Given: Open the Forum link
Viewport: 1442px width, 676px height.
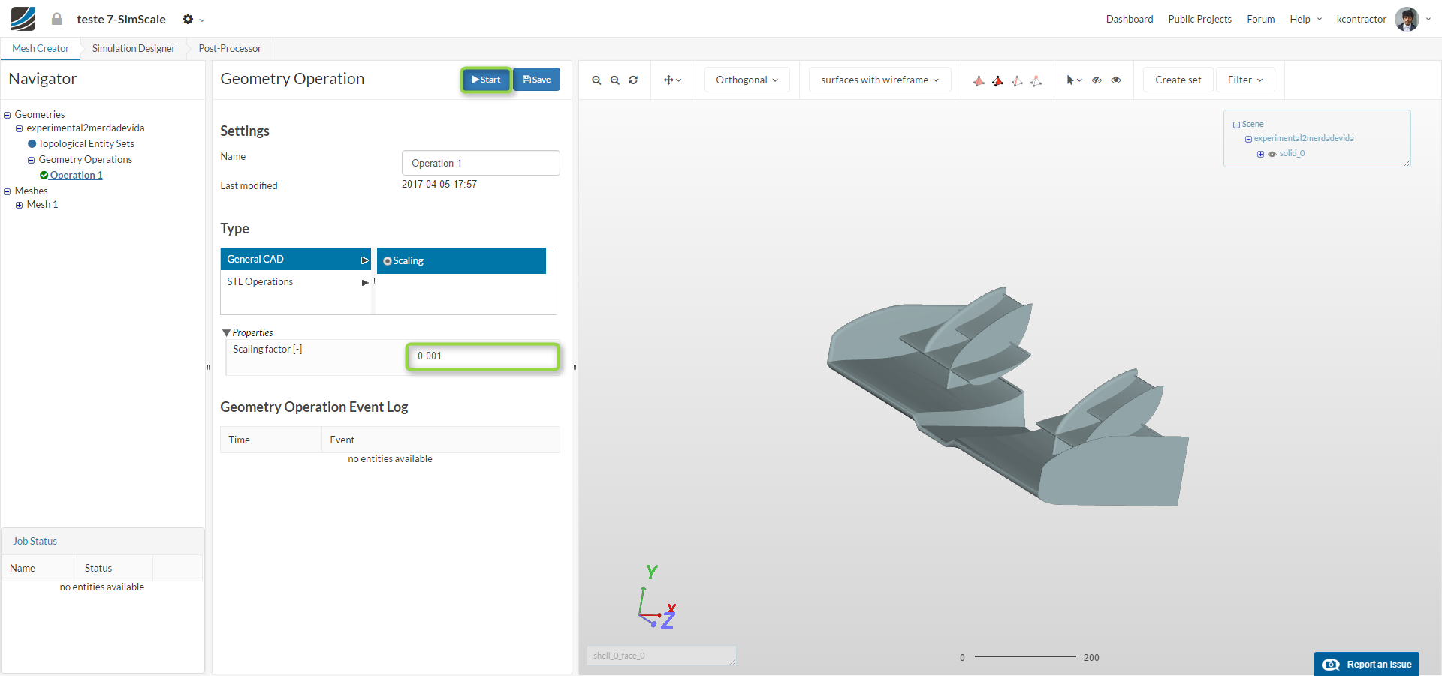Looking at the screenshot, I should click(x=1260, y=19).
